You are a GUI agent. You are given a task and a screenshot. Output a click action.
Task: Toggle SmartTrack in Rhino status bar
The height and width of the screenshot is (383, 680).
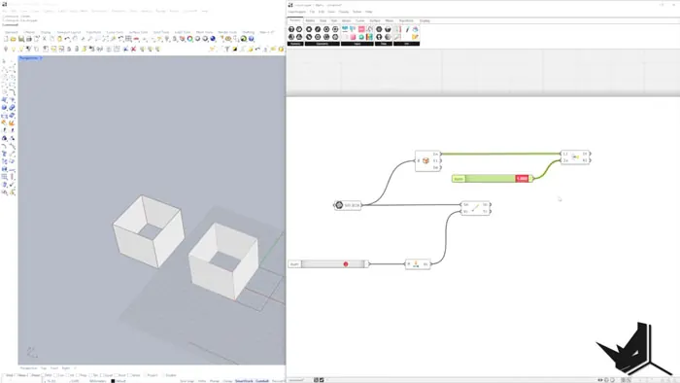(x=244, y=381)
